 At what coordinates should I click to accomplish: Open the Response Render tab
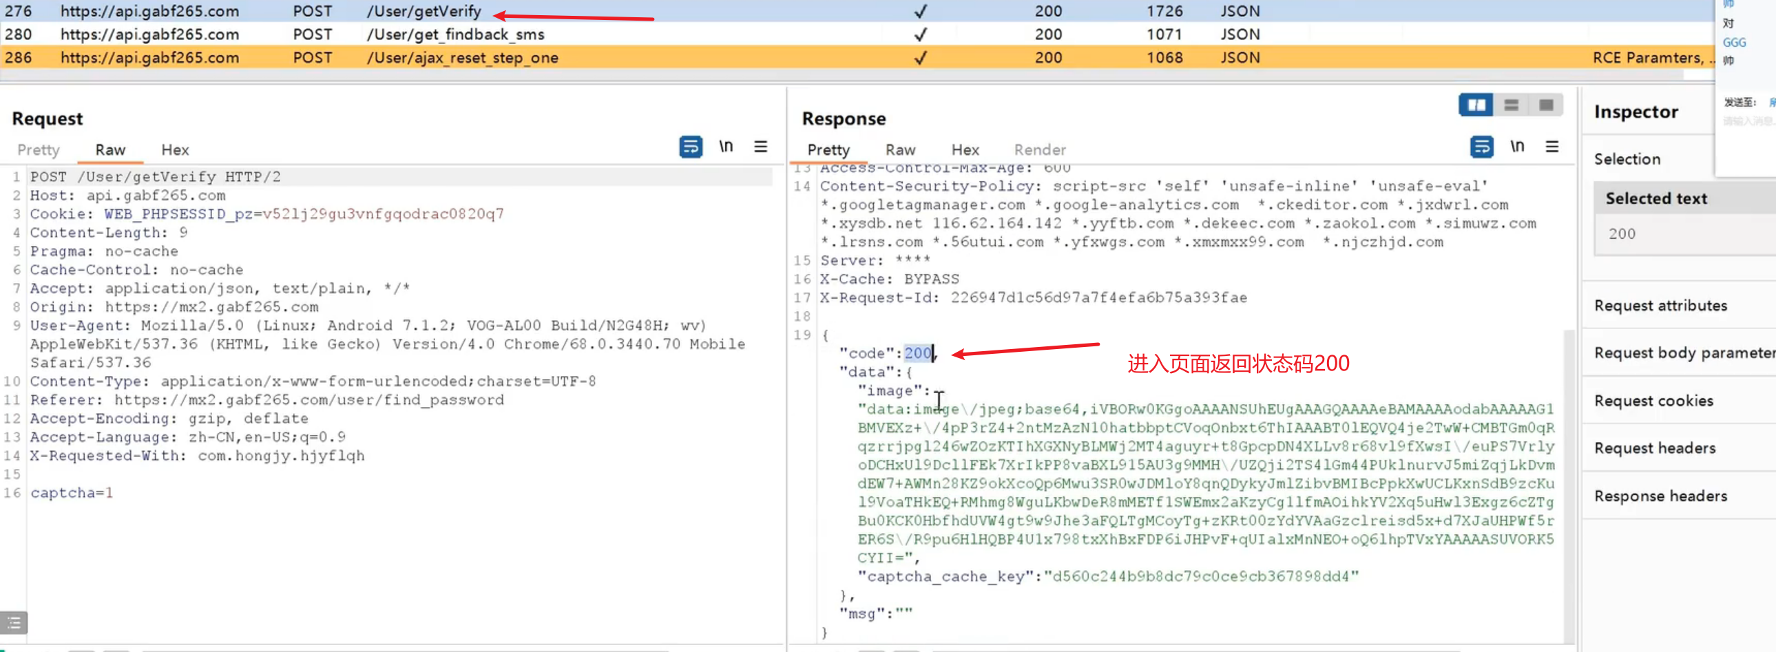tap(1039, 149)
